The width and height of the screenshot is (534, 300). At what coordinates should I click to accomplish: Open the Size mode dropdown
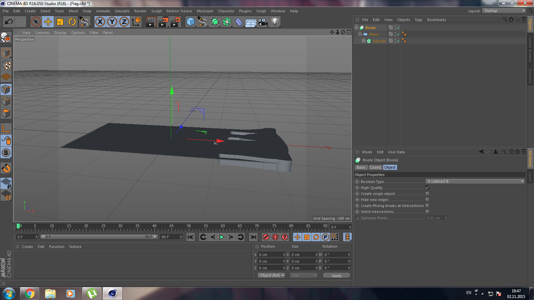click(x=303, y=275)
